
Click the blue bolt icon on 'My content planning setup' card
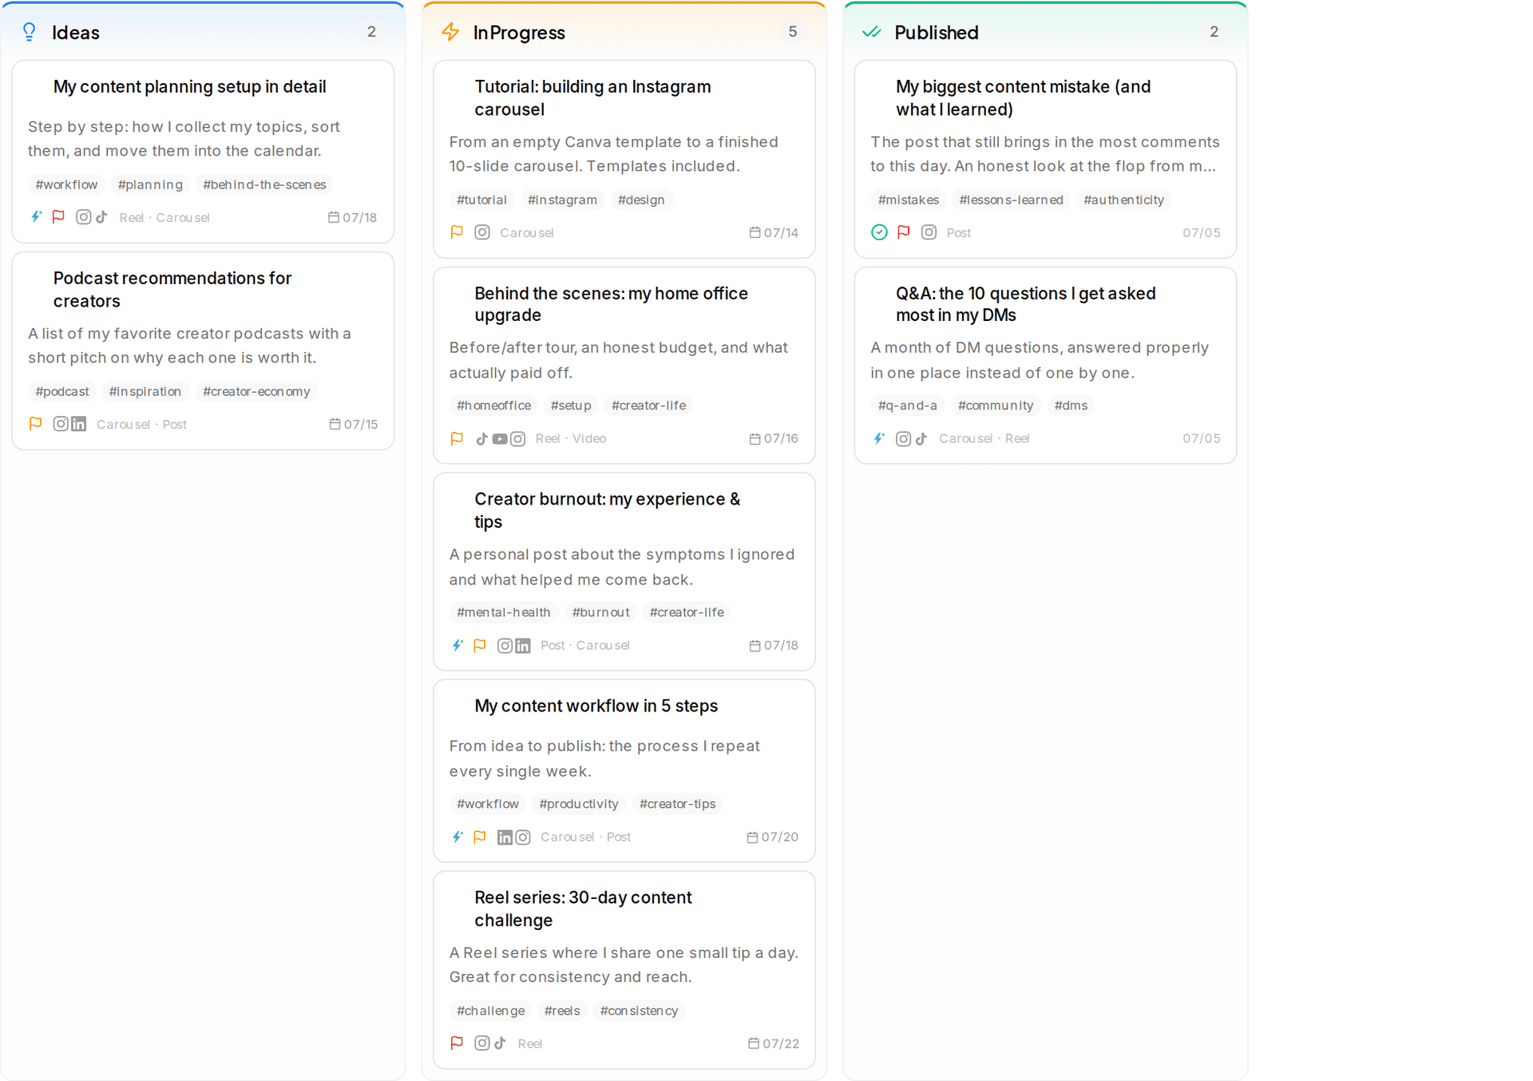tap(36, 217)
